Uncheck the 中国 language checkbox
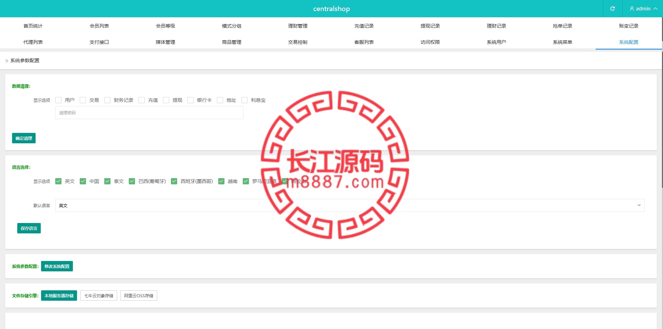Image resolution: width=663 pixels, height=329 pixels. tap(83, 181)
